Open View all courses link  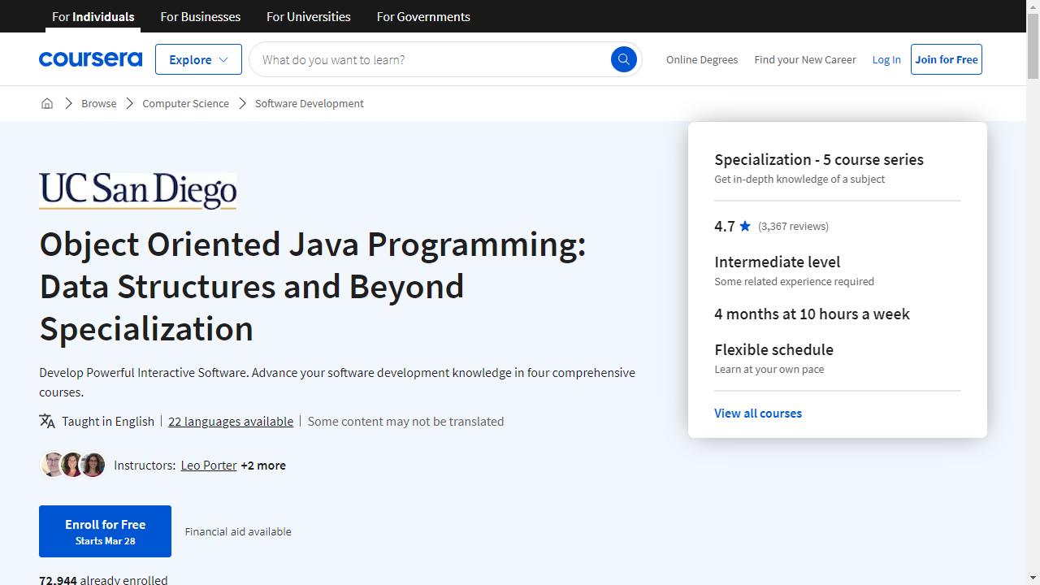click(x=758, y=413)
